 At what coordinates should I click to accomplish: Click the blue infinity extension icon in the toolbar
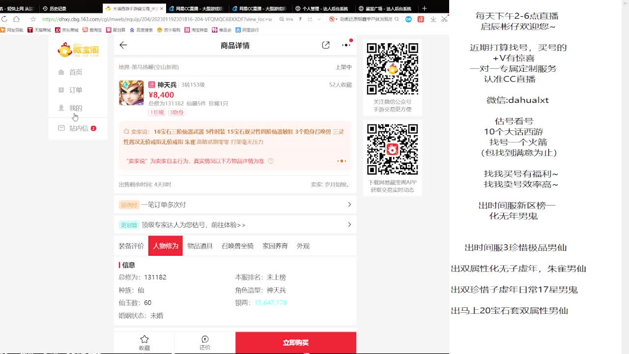tap(408, 19)
